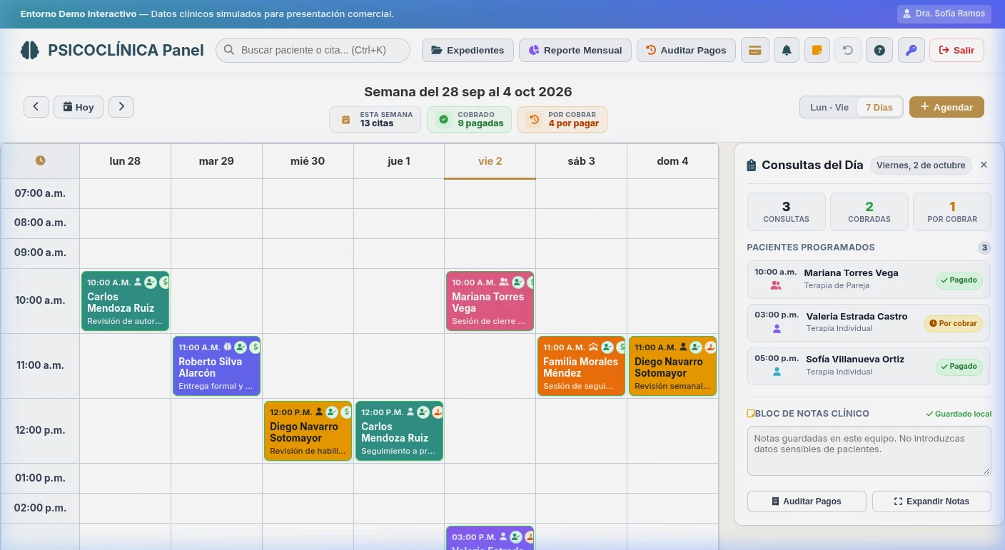Click the Hoy button
Screen dimensions: 1005x550
click(79, 107)
